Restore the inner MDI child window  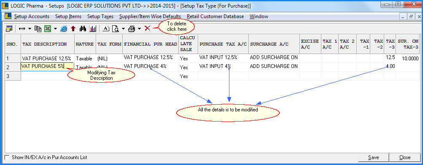(411, 17)
